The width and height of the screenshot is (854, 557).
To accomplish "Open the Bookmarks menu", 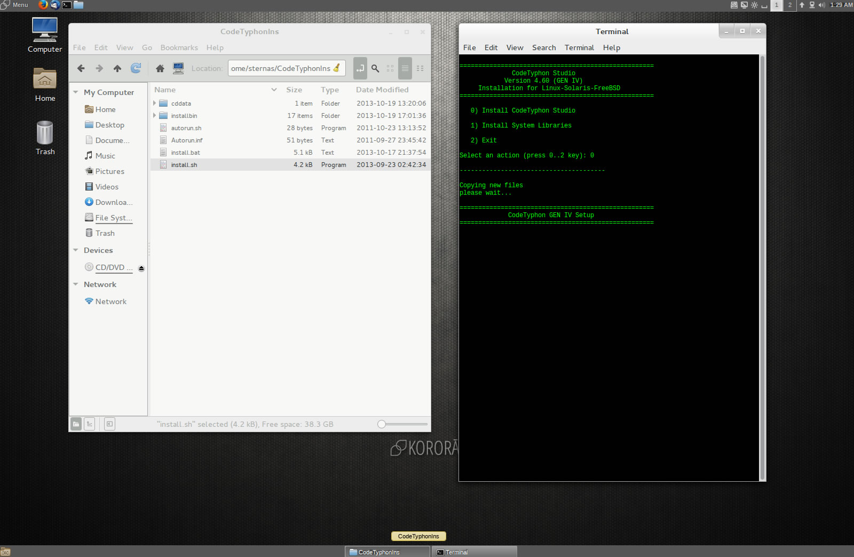I will tap(179, 47).
